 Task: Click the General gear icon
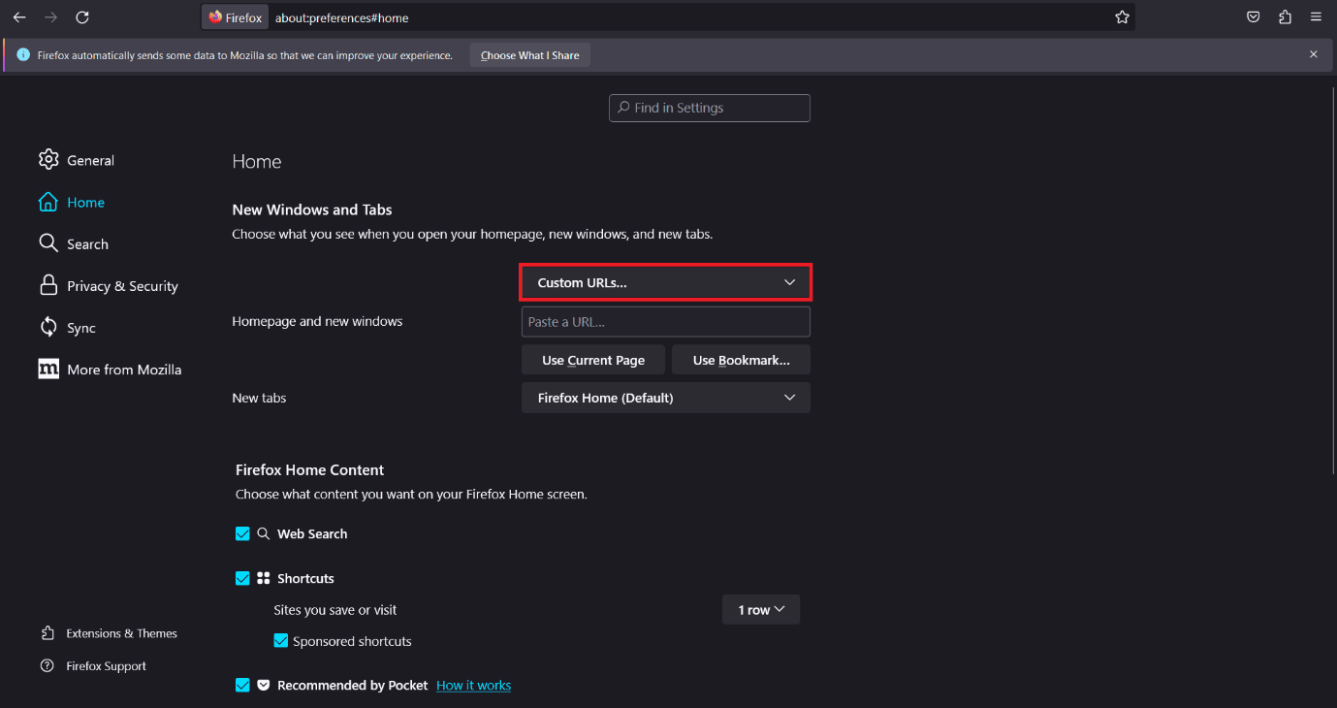48,159
